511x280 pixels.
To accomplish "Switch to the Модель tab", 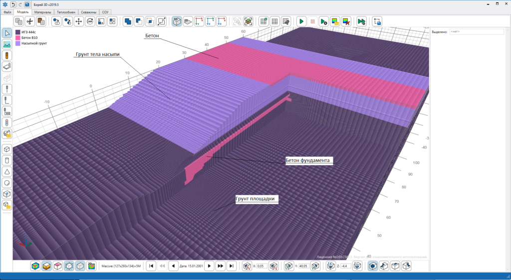I will (23, 12).
